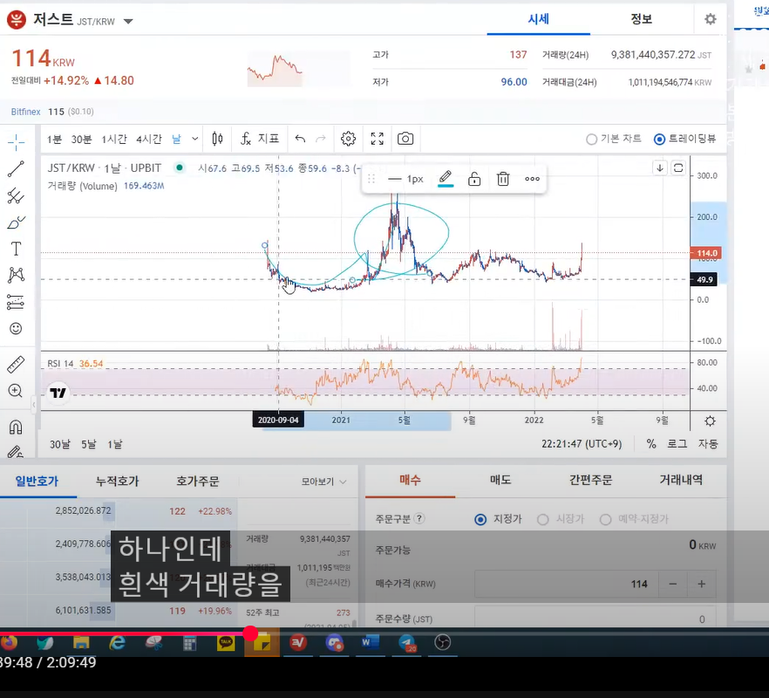Select the ruler measure tool
Screen dimensions: 769x698
[x=16, y=364]
